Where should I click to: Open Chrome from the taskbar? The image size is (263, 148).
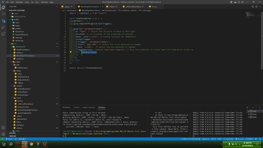click(31, 144)
